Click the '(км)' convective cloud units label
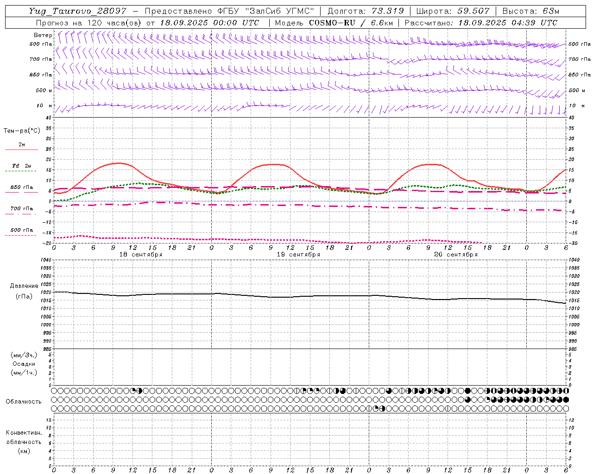The image size is (593, 474). [24, 451]
